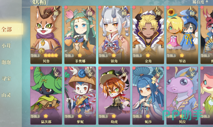Open the 山灵 category tab

point(6,95)
